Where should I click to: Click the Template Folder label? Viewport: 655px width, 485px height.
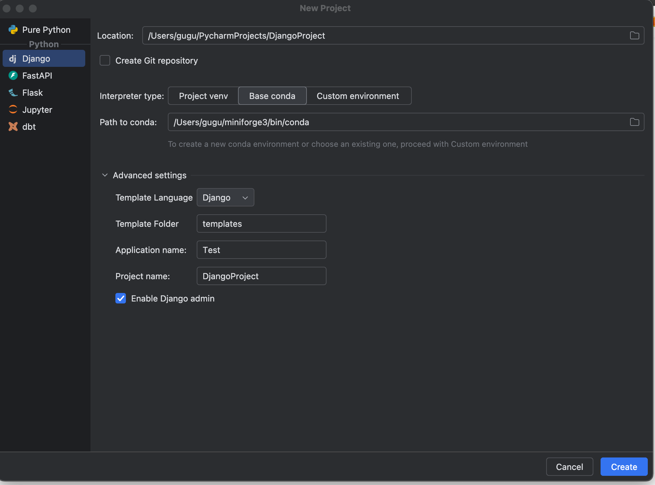pyautogui.click(x=147, y=224)
